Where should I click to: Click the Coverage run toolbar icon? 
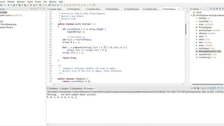pyautogui.click(x=20, y=5)
